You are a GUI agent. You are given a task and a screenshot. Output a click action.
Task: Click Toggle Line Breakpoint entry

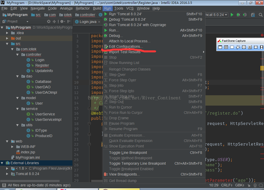154,153
